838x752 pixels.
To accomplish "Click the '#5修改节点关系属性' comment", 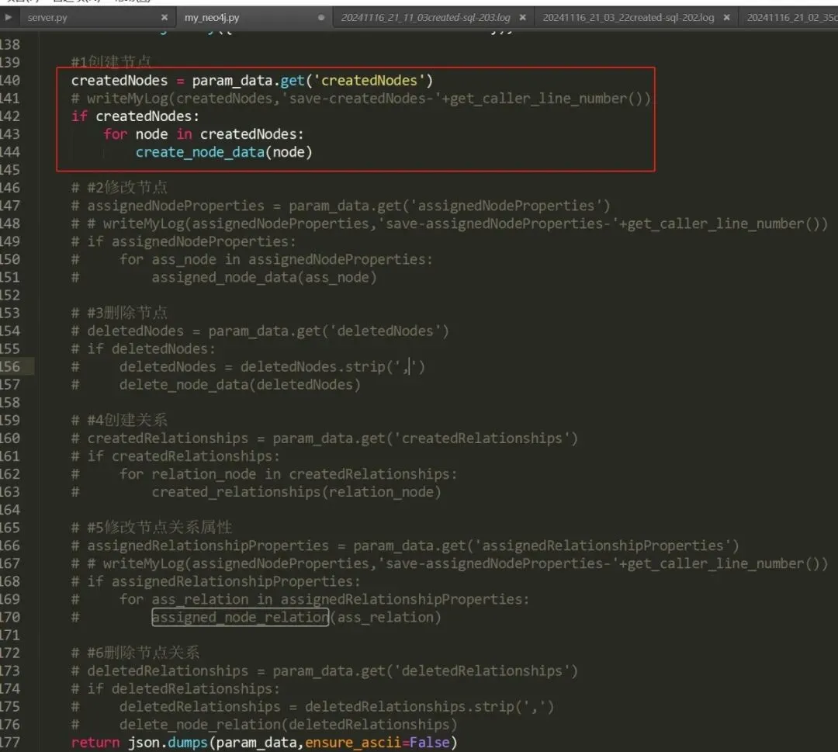I will pyautogui.click(x=152, y=528).
